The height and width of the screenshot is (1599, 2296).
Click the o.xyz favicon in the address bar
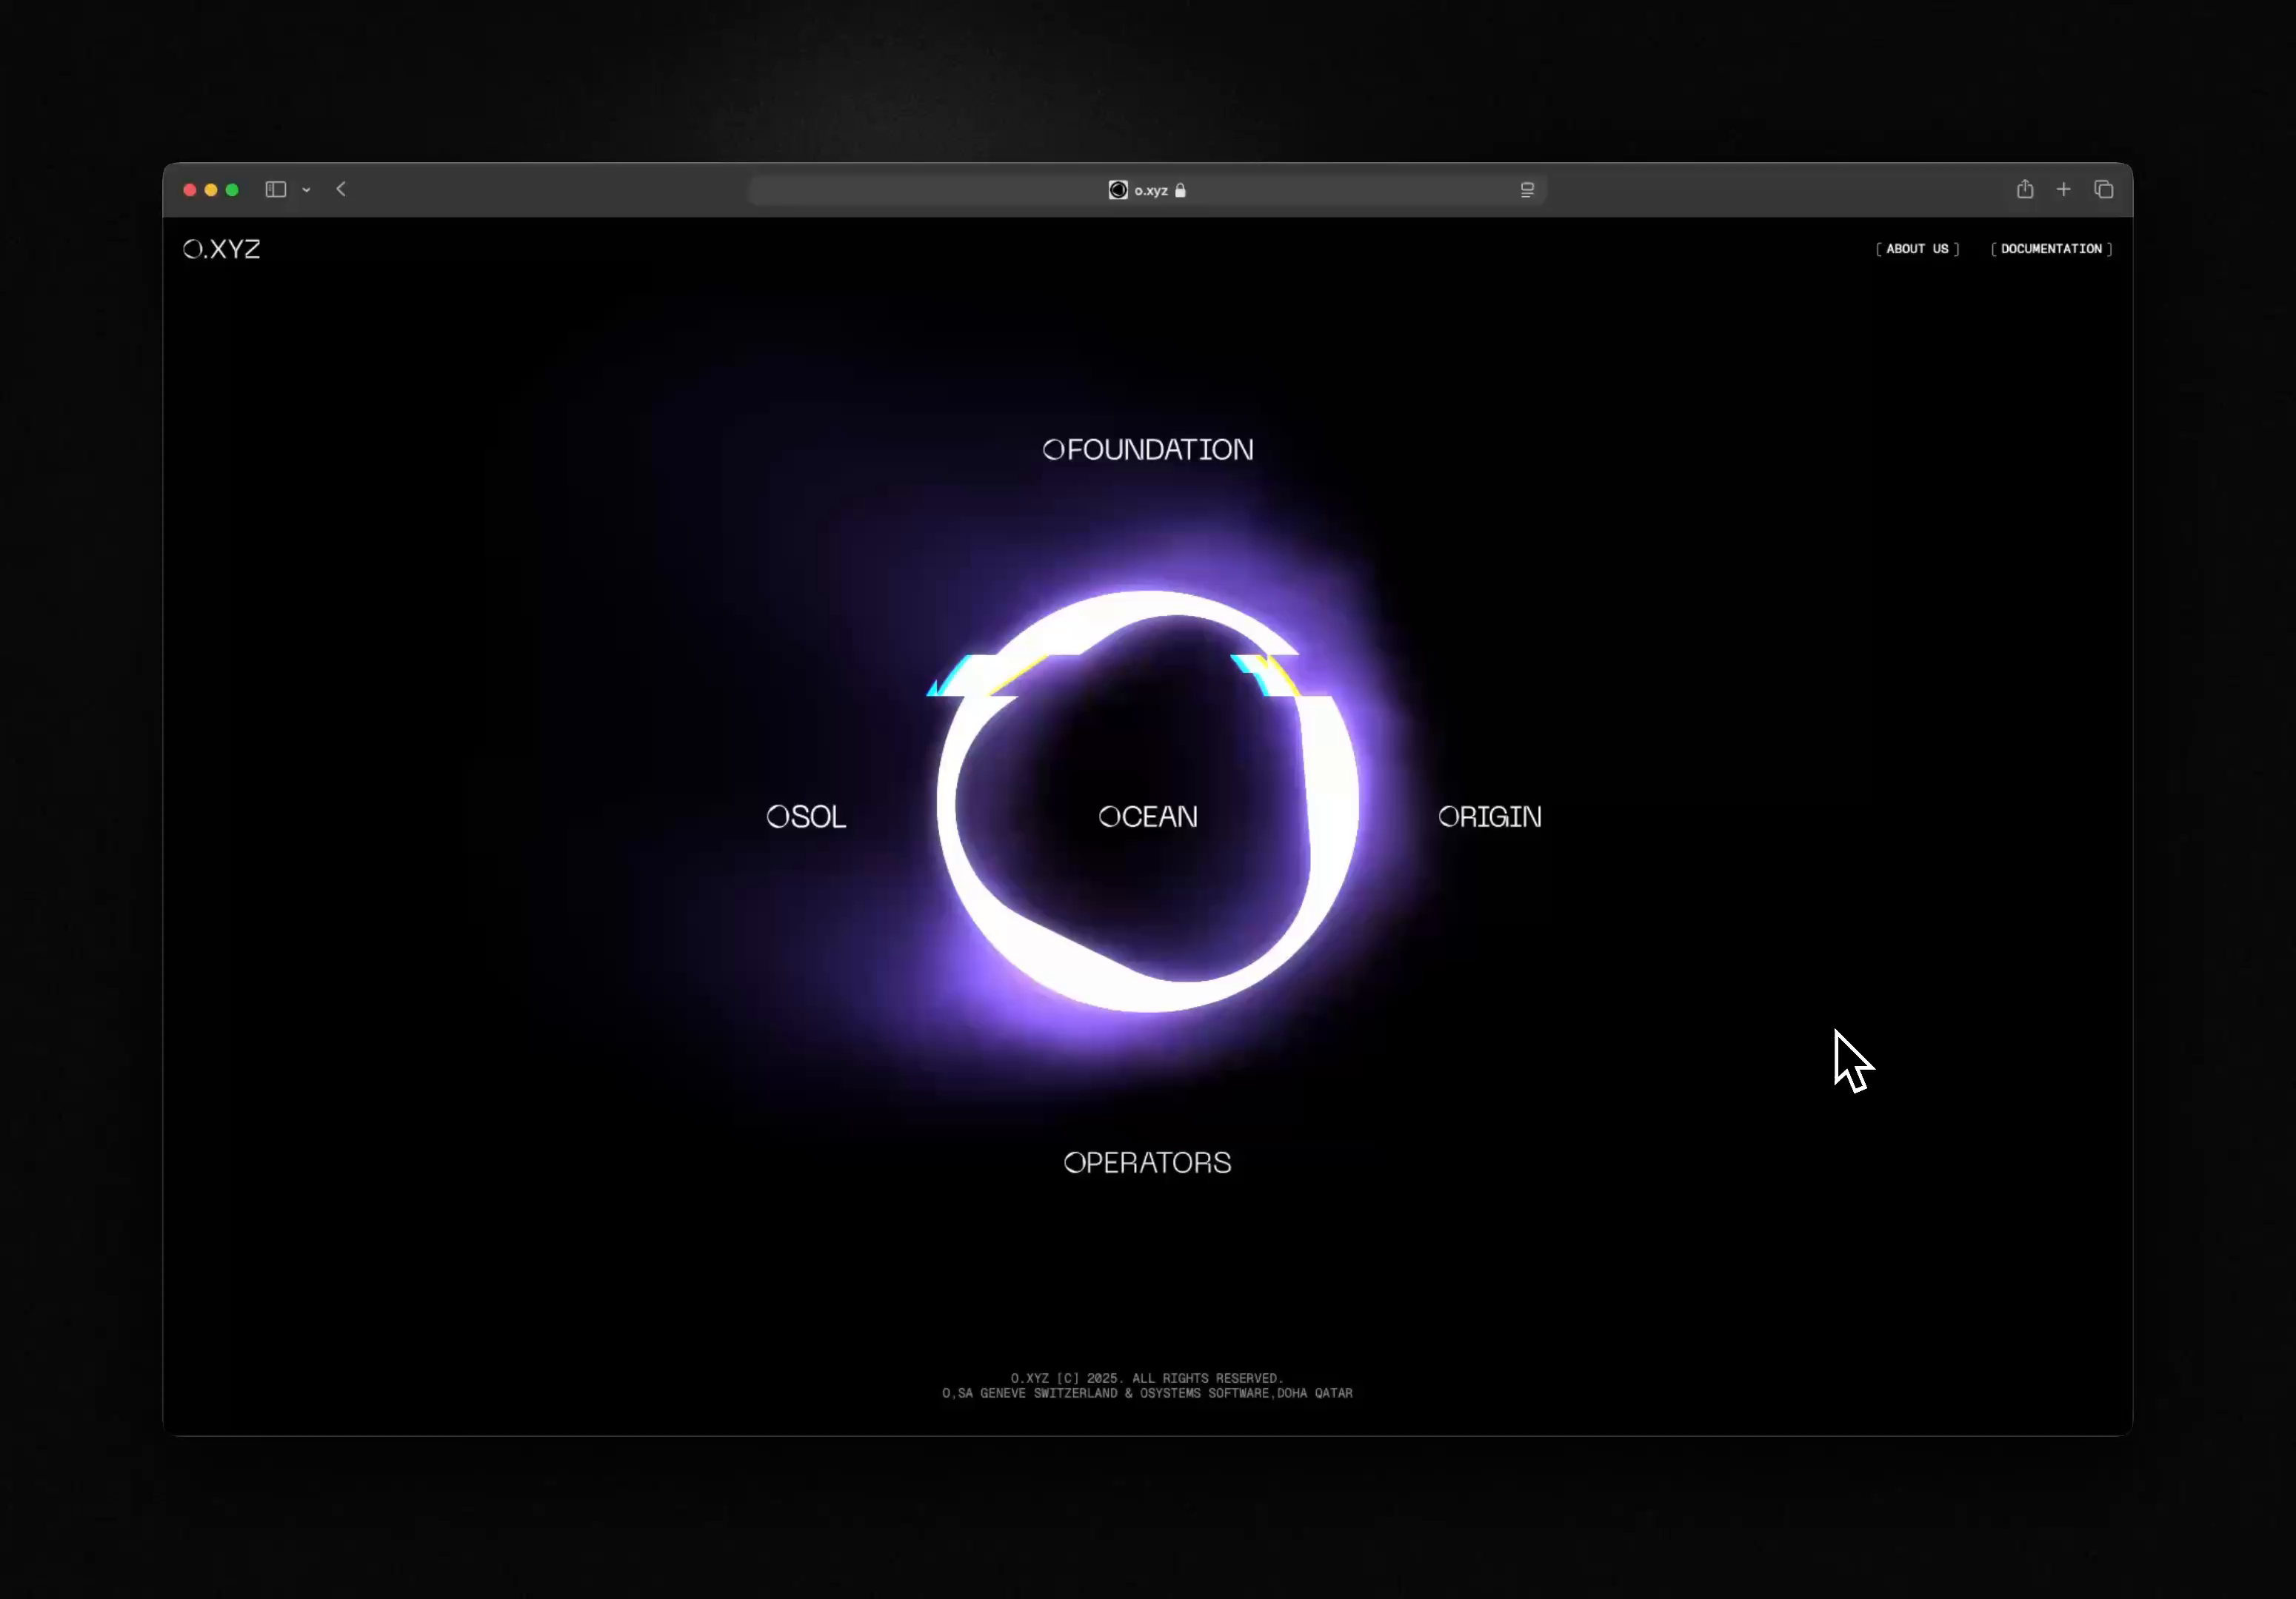click(1117, 190)
